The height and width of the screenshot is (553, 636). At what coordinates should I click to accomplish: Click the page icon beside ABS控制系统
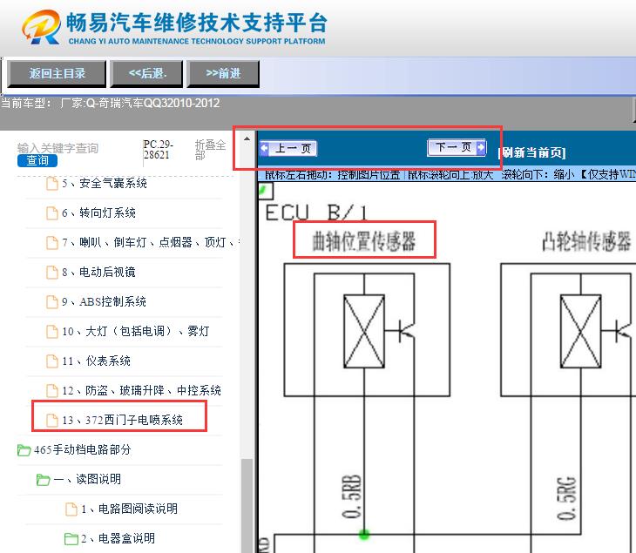coord(52,301)
